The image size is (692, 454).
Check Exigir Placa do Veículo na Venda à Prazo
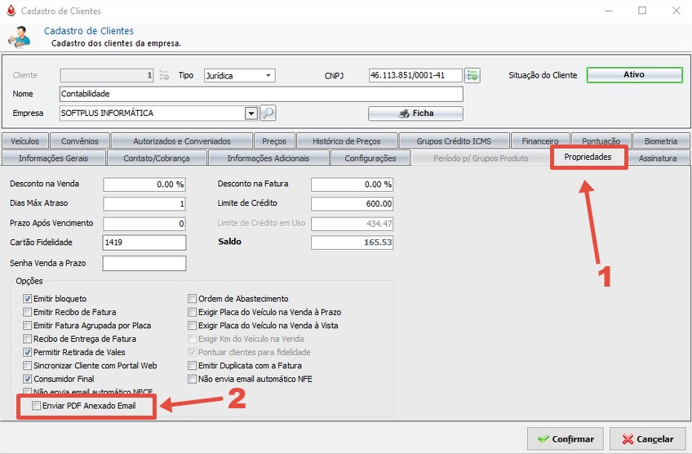point(192,312)
